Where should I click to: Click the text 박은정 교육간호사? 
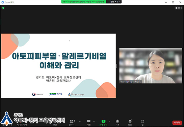pos(58,81)
